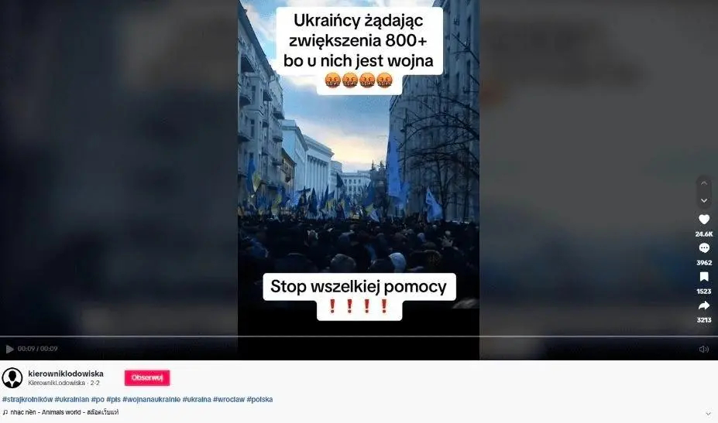Go to previous video with up arrow
This screenshot has height=423, width=718.
(704, 183)
